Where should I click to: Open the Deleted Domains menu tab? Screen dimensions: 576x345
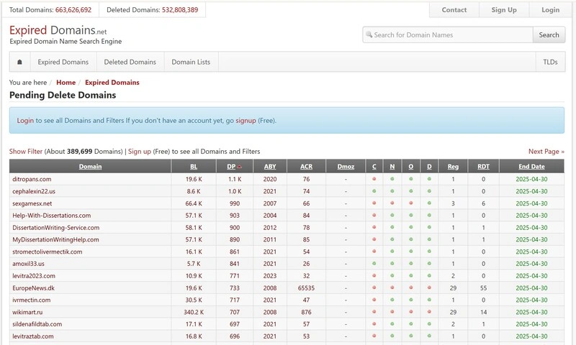130,62
